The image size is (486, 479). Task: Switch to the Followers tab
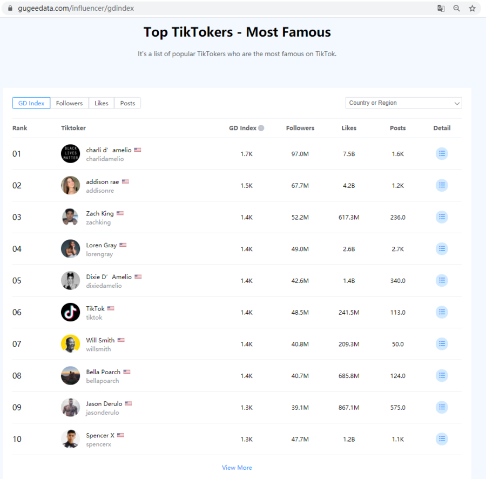coord(69,103)
